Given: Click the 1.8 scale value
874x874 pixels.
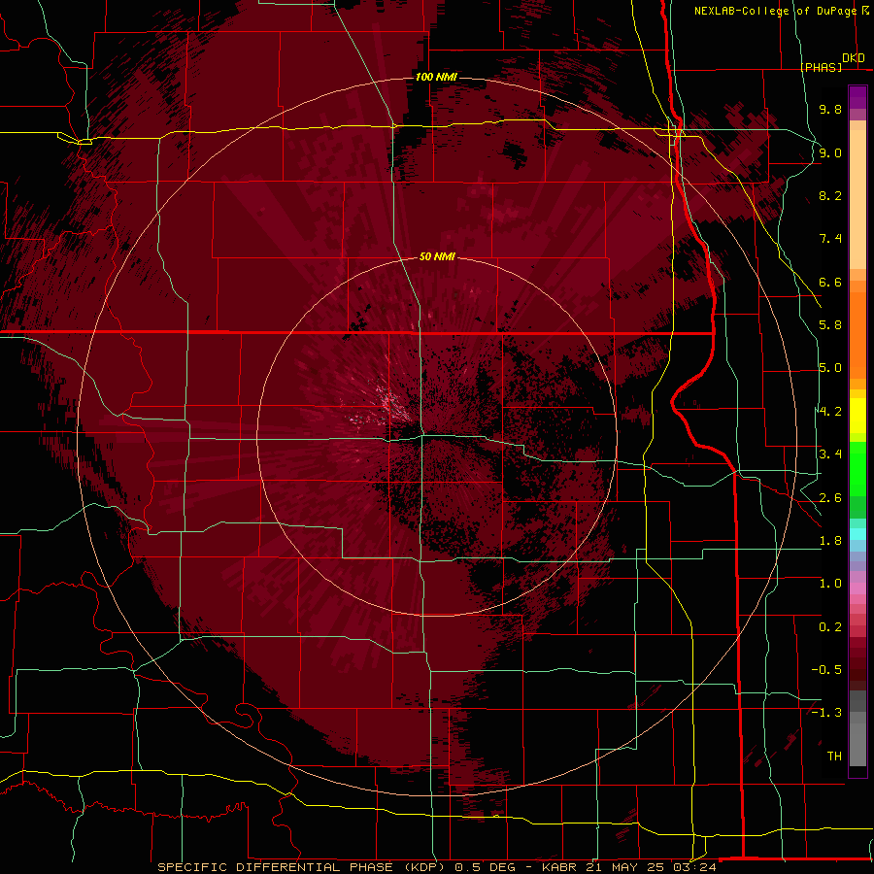Looking at the screenshot, I should point(830,541).
